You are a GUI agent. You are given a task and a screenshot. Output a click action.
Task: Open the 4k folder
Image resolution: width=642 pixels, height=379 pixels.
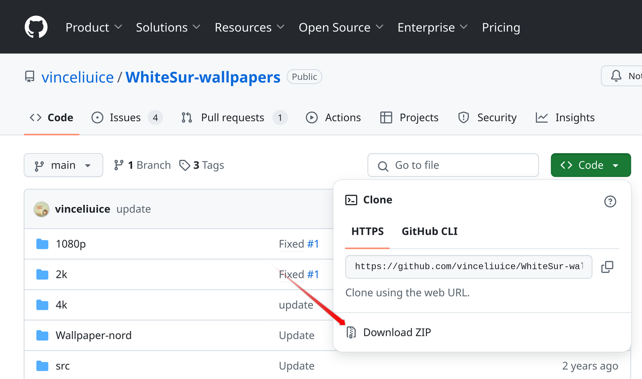point(62,305)
